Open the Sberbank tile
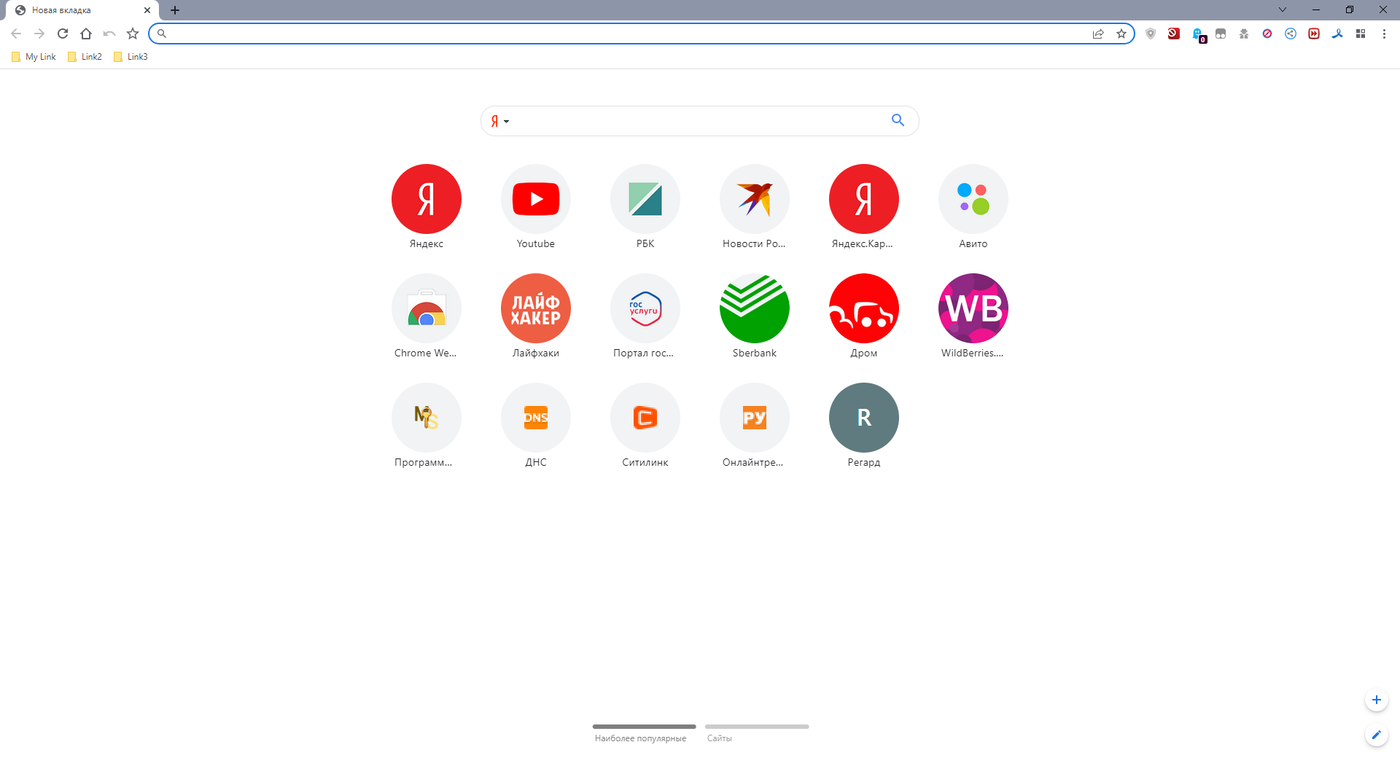 point(755,308)
